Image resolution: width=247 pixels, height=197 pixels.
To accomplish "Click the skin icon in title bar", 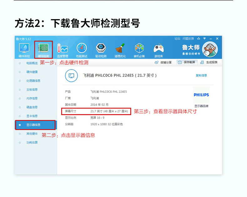I will pos(199,38).
